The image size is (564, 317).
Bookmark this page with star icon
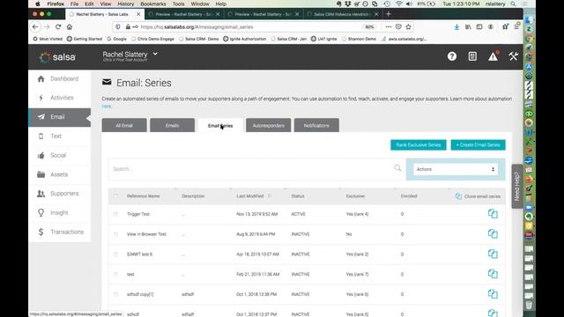click(408, 27)
